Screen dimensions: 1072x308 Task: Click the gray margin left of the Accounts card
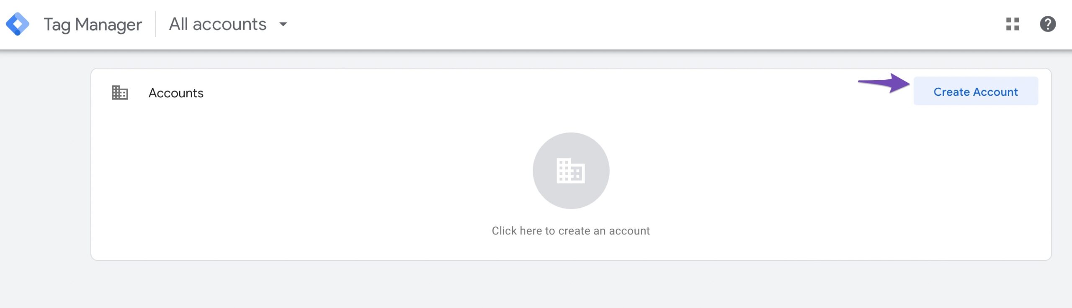pos(45,167)
